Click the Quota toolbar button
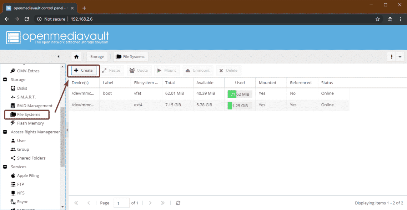This screenshot has width=407, height=210. [x=139, y=70]
